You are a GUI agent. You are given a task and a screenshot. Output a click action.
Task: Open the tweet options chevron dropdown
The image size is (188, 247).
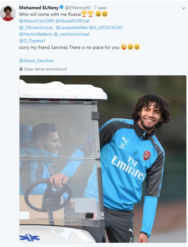click(x=183, y=8)
